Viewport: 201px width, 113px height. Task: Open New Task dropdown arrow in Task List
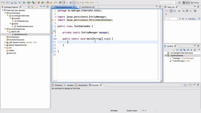tap(168, 11)
